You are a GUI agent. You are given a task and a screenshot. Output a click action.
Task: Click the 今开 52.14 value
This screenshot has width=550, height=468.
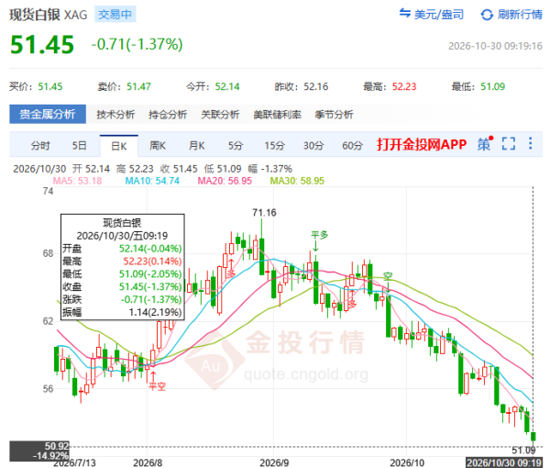pos(227,87)
